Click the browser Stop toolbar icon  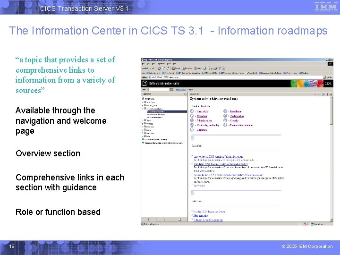click(x=159, y=68)
